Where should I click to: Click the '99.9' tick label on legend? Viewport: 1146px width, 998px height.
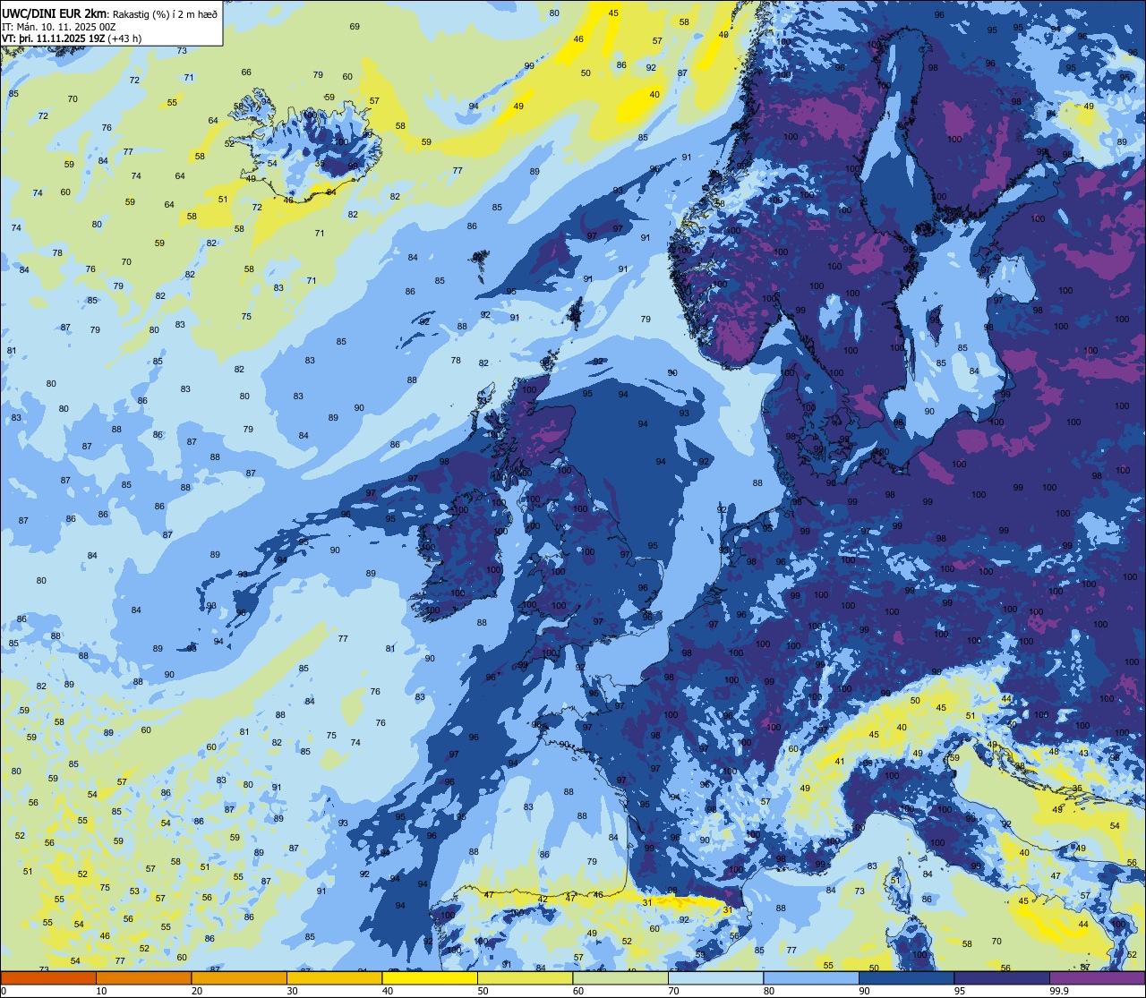tap(1060, 991)
